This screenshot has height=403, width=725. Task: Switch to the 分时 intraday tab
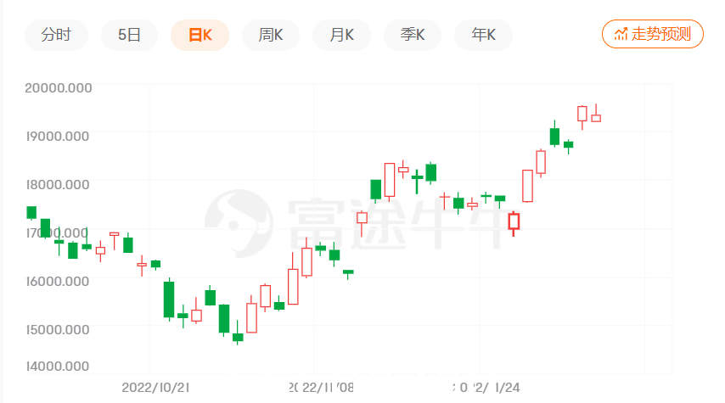pos(56,35)
